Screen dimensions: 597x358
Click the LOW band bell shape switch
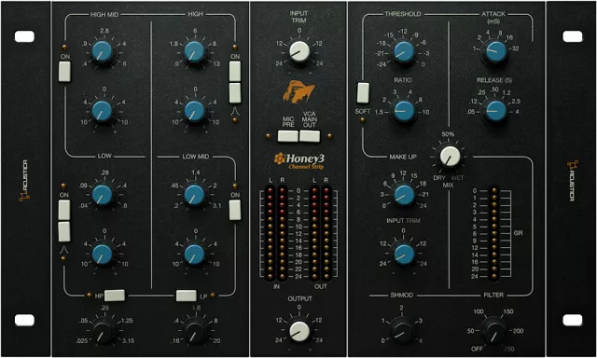(64, 232)
